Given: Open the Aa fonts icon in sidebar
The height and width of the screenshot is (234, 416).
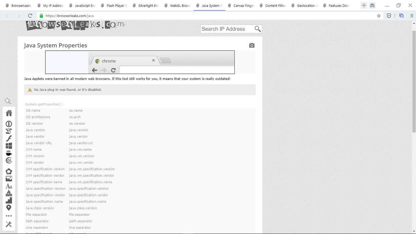Looking at the screenshot, I should [x=9, y=186].
